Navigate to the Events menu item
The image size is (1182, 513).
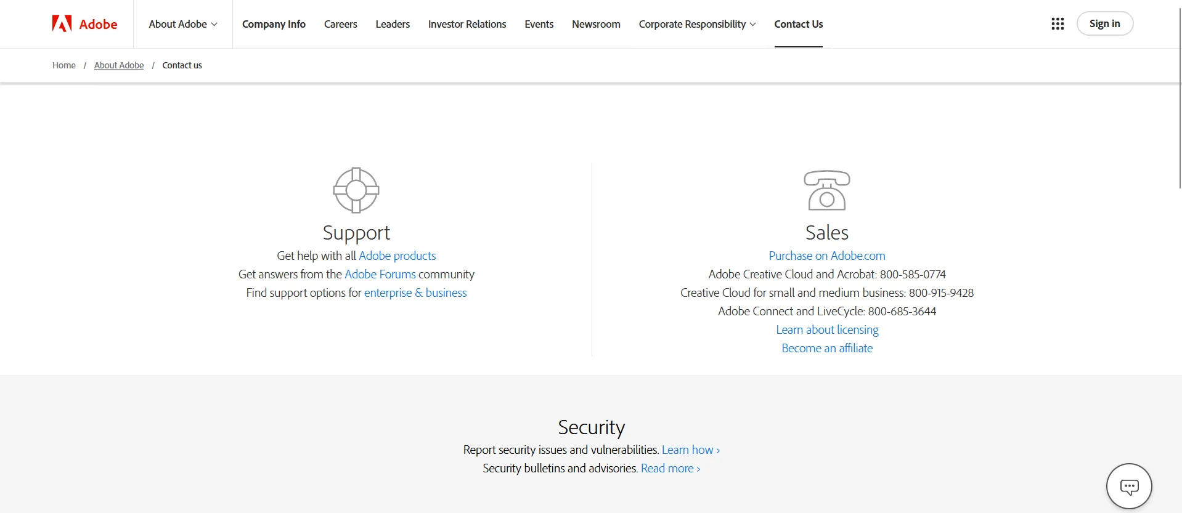(539, 24)
